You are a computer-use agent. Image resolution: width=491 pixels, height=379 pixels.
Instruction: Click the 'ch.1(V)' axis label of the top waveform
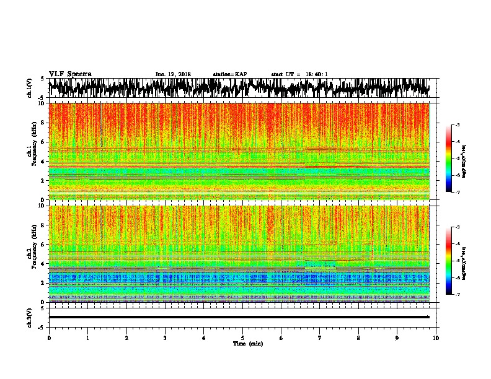tap(30, 88)
